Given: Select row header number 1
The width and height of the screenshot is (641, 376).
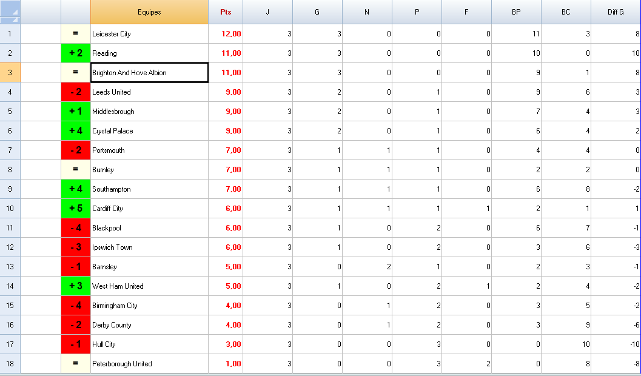Looking at the screenshot, I should coord(10,34).
